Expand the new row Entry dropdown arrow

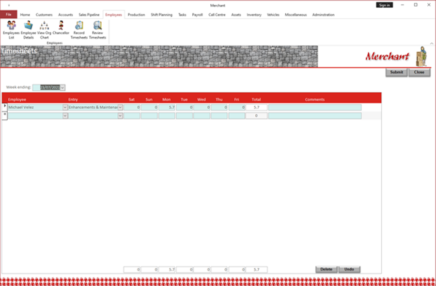point(120,115)
